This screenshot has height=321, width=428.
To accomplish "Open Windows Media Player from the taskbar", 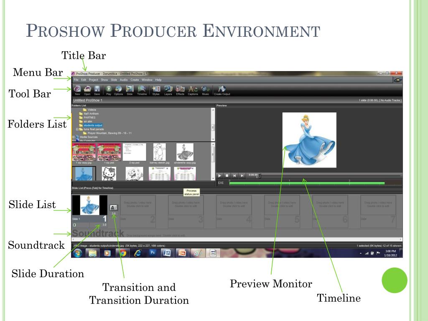I will [107, 253].
